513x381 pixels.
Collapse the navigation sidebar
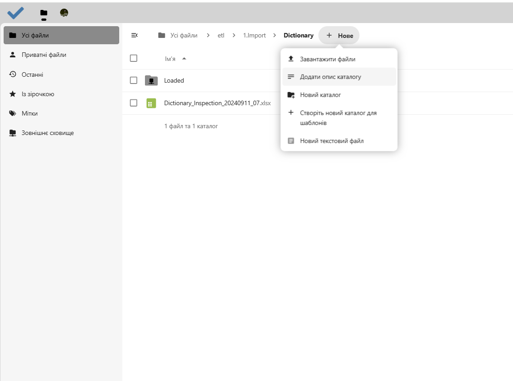click(134, 35)
